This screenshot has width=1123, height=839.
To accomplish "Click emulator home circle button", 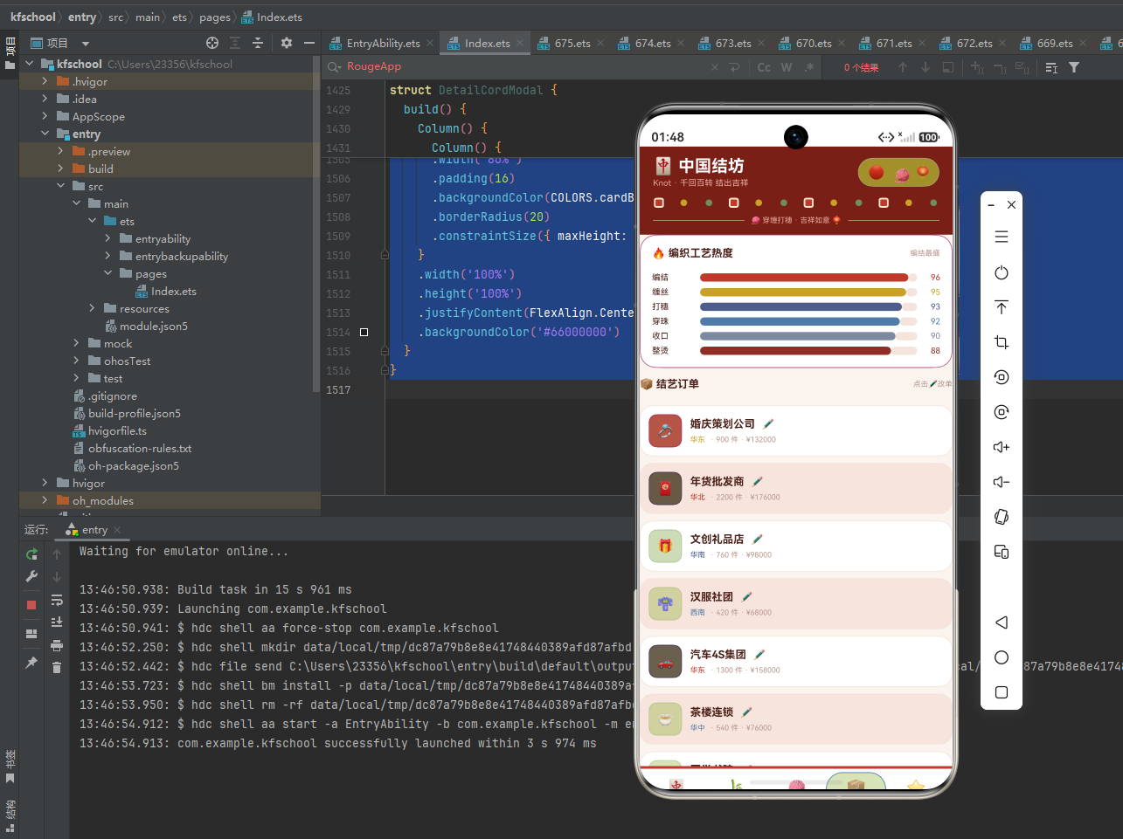I will coord(1002,657).
